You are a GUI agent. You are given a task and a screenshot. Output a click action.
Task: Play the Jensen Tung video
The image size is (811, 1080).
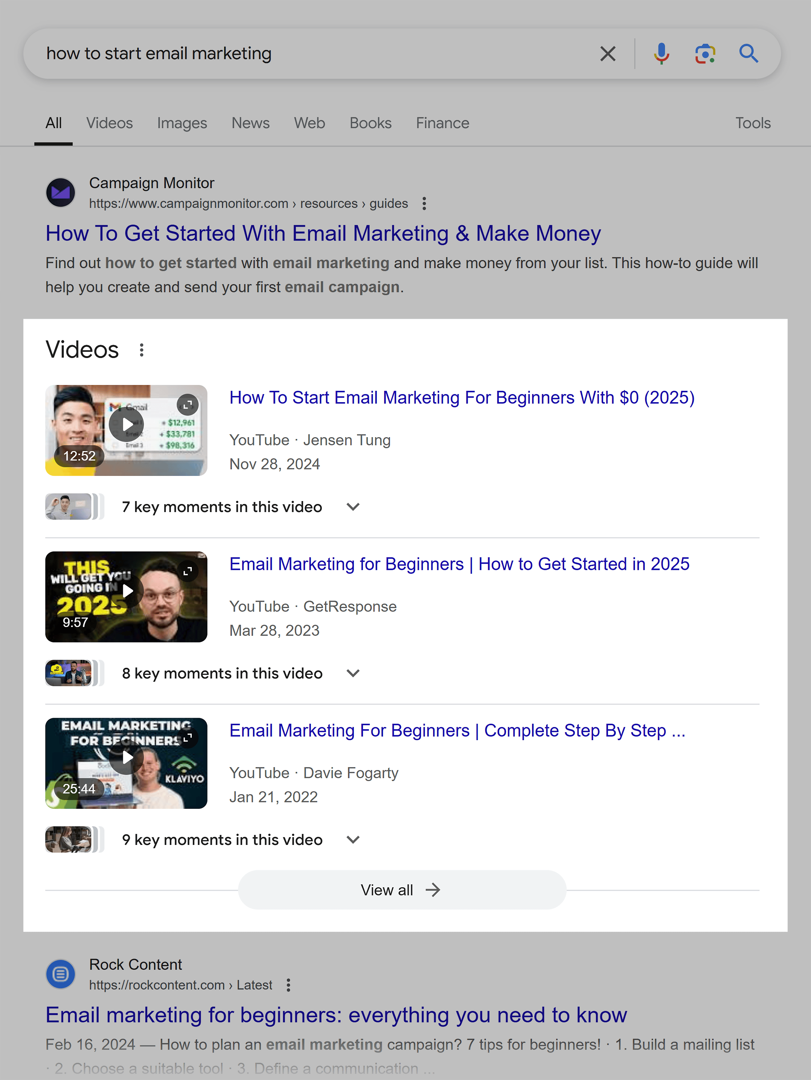coord(127,424)
